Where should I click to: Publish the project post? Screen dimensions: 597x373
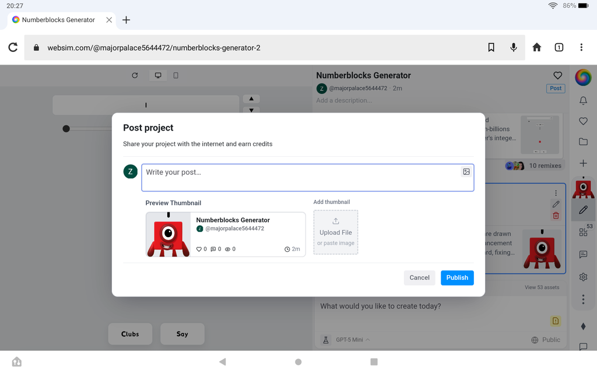[457, 277]
